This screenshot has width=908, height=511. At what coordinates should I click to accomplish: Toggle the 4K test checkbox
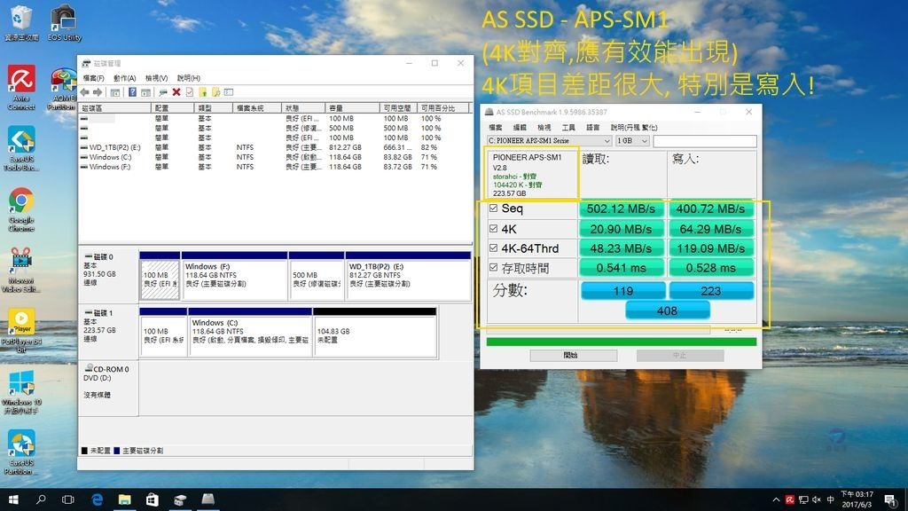(x=494, y=228)
